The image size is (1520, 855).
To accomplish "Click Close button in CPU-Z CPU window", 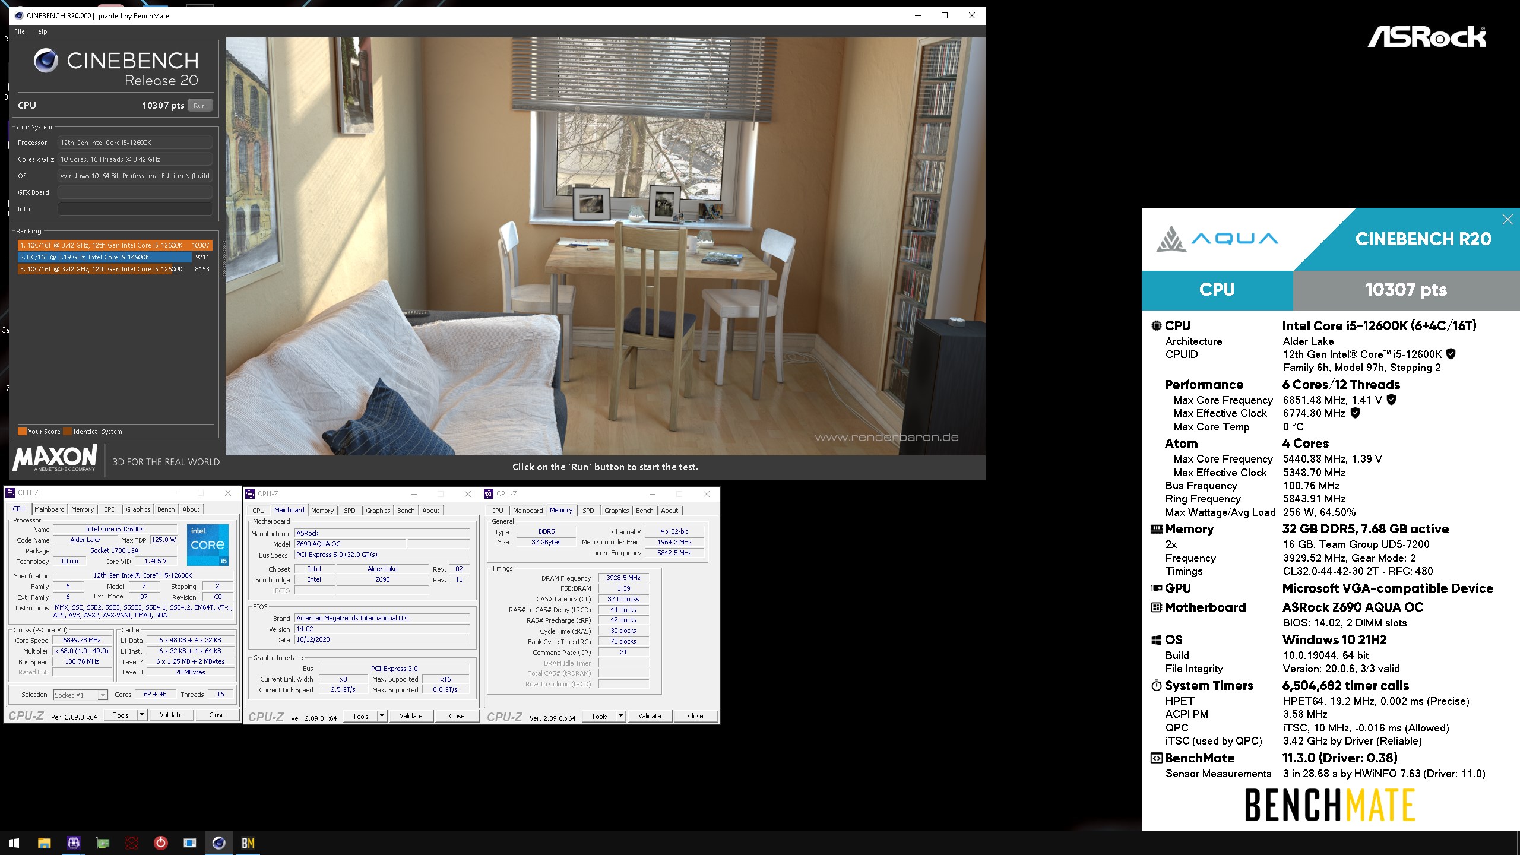I will click(x=217, y=715).
